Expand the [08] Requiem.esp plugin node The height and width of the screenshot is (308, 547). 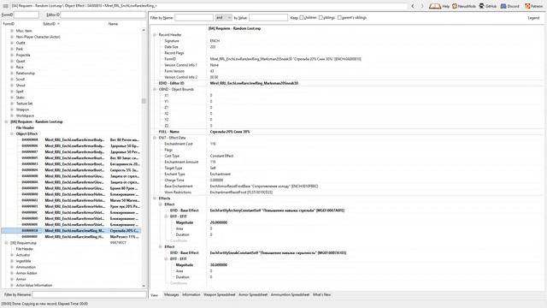[x=6, y=243]
